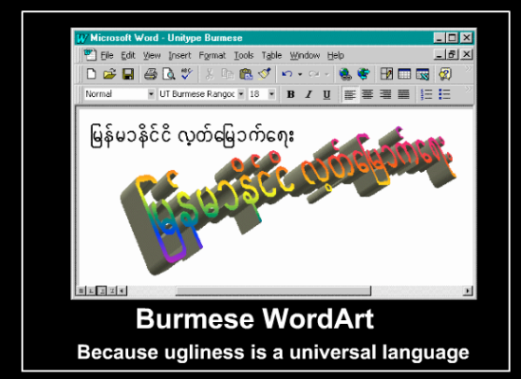Switch to Web Layout view button
The image size is (521, 379).
click(x=91, y=291)
